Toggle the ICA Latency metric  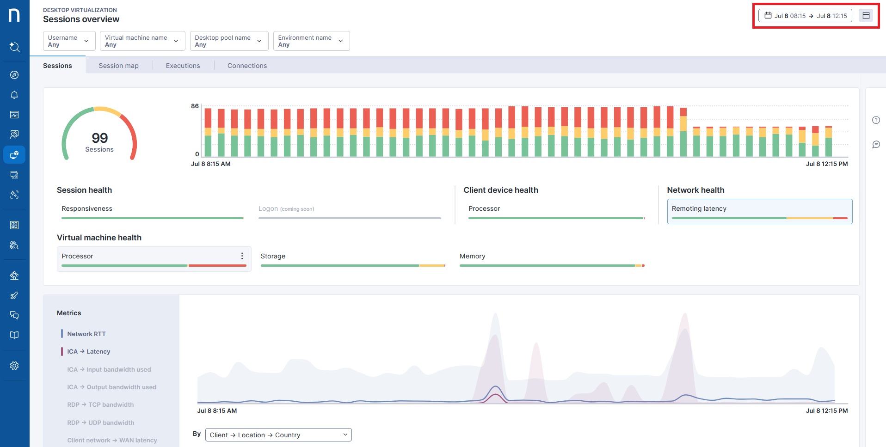[x=89, y=351]
